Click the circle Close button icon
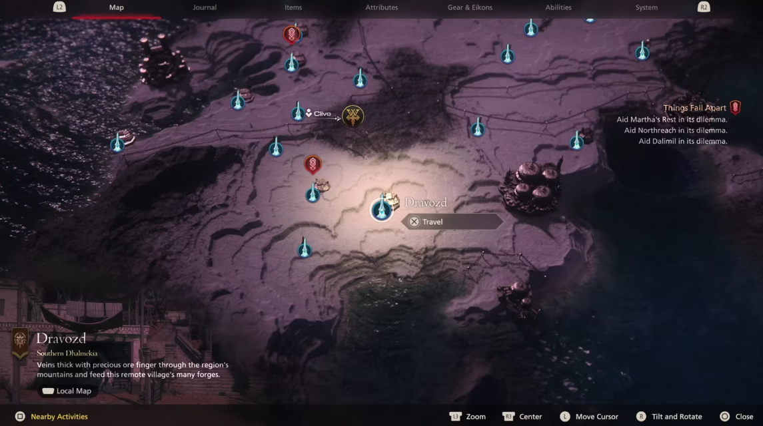This screenshot has width=763, height=426. [724, 416]
